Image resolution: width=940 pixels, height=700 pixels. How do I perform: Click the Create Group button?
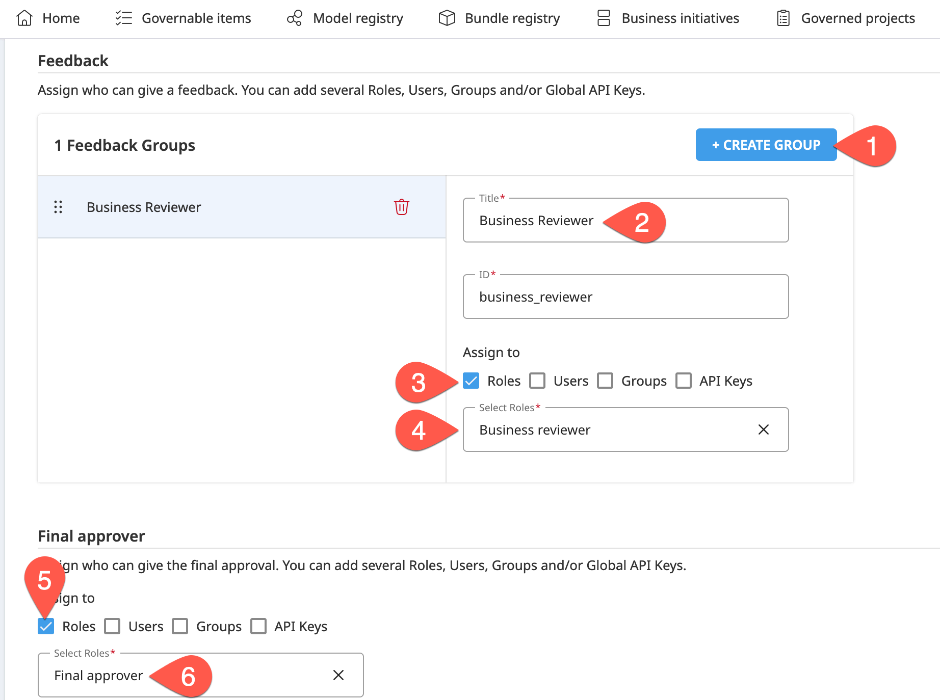[766, 145]
